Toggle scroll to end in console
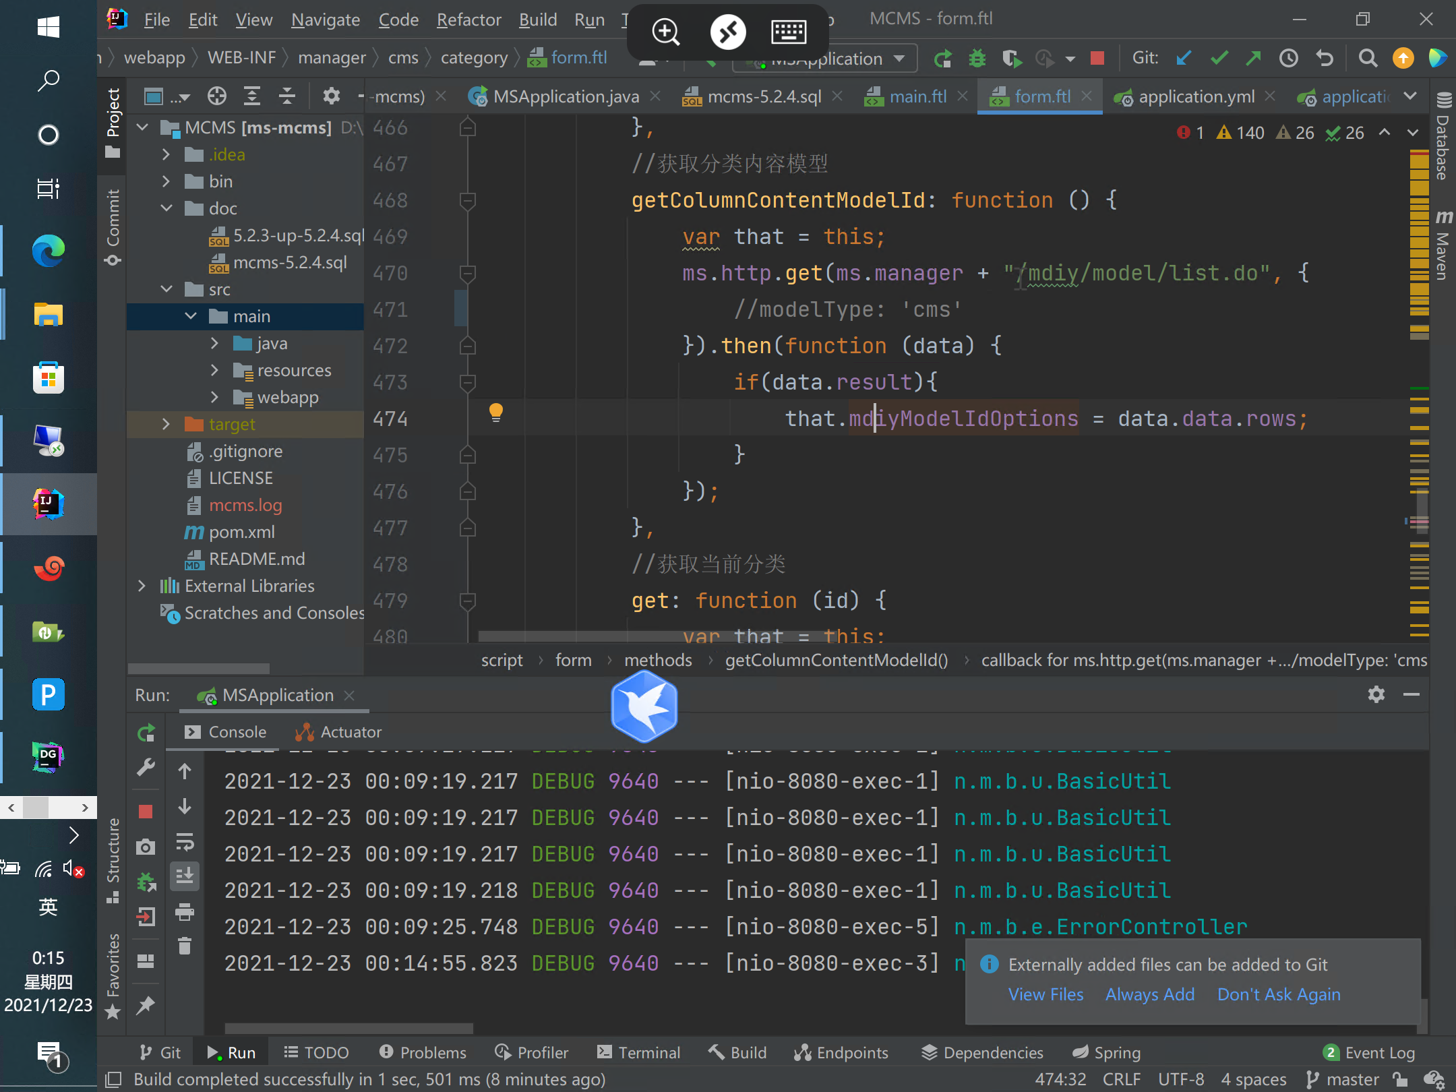The image size is (1456, 1092). 185,876
